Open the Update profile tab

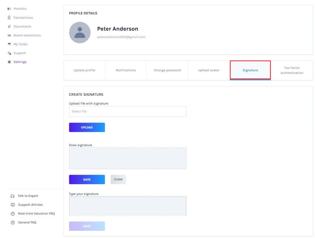click(84, 70)
